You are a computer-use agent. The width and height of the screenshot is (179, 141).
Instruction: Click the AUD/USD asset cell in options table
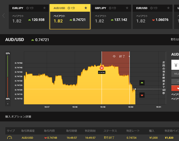[x=27, y=138]
